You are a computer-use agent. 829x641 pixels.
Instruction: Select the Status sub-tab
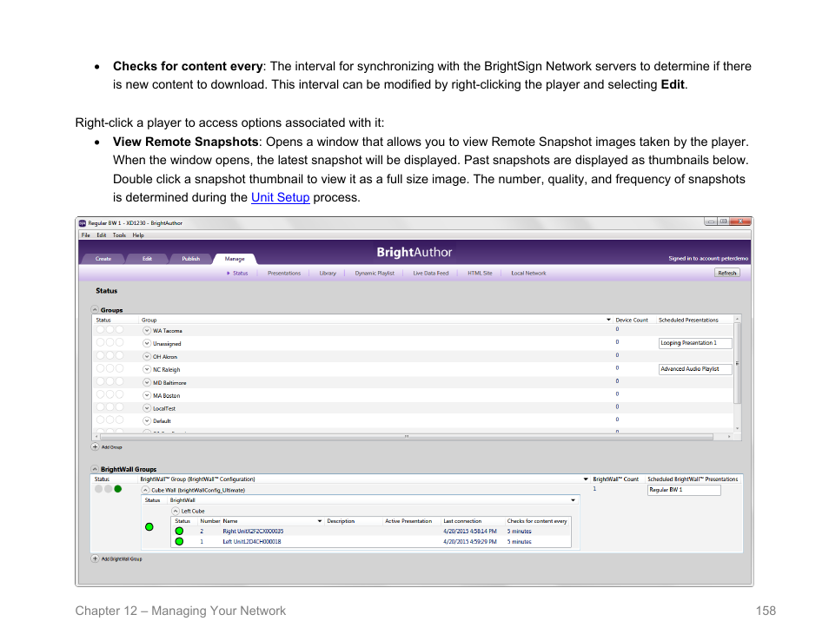pos(240,274)
